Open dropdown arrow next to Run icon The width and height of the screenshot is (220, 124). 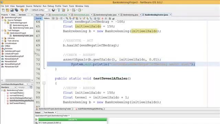coord(71,10)
